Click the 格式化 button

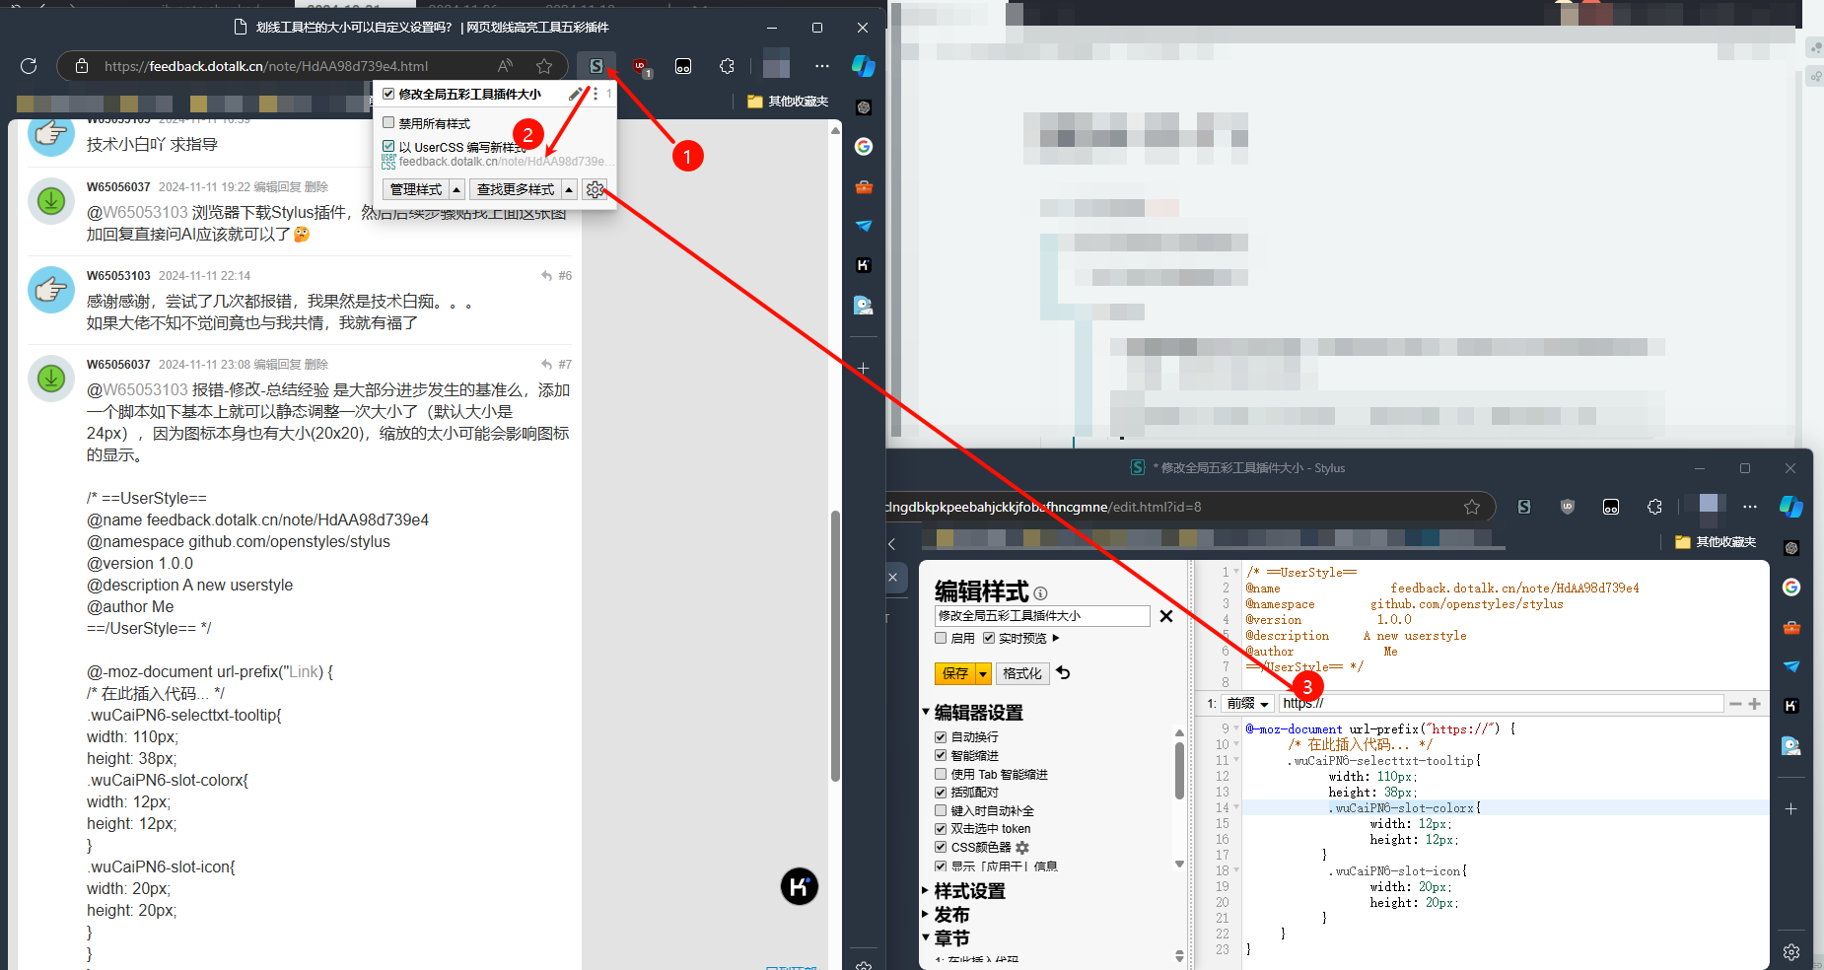pos(1021,673)
